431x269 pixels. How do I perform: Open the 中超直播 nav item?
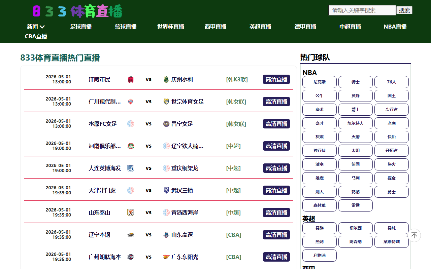pyautogui.click(x=350, y=27)
